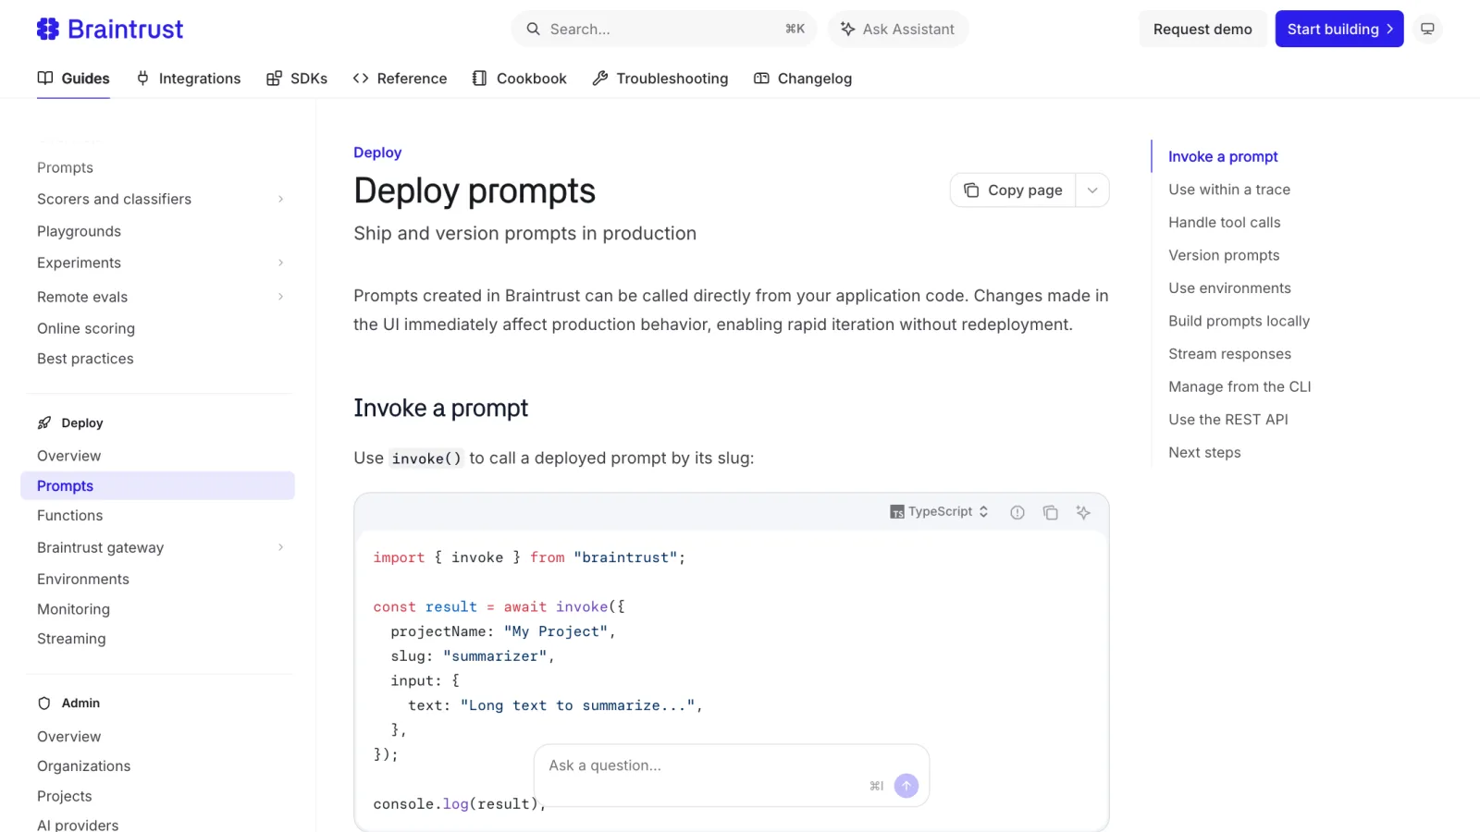Open Functions in the sidebar
The height and width of the screenshot is (832, 1480).
(x=69, y=516)
